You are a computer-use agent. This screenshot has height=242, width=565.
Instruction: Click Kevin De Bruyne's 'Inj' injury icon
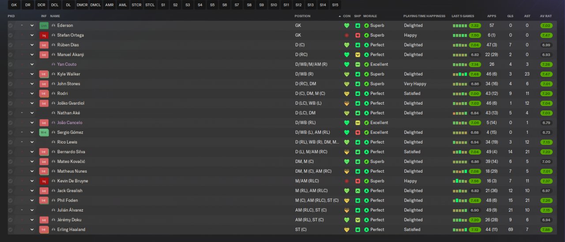tap(44, 181)
